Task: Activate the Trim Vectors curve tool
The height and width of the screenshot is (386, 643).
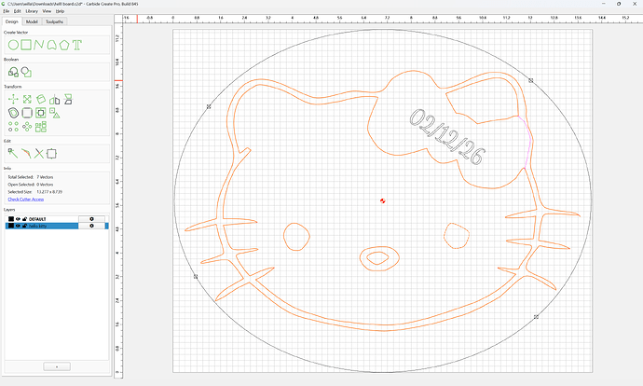Action: [26, 154]
